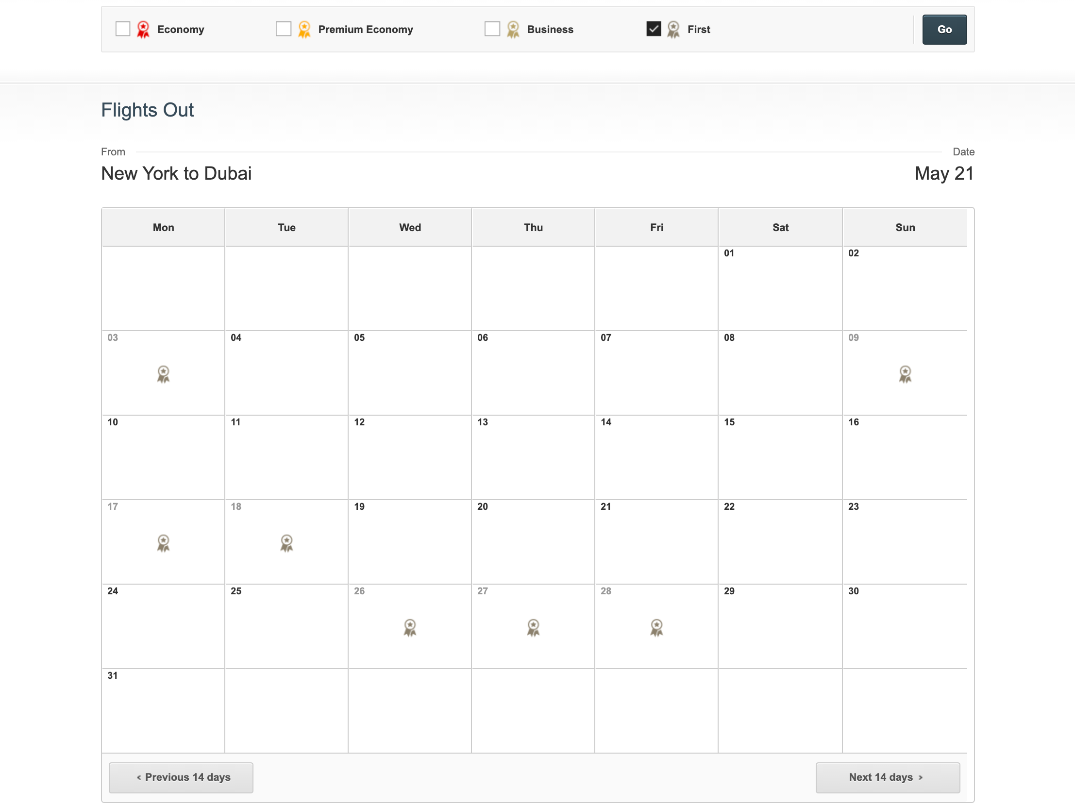The height and width of the screenshot is (807, 1075).
Task: Click the award badge on May 28
Action: 656,628
